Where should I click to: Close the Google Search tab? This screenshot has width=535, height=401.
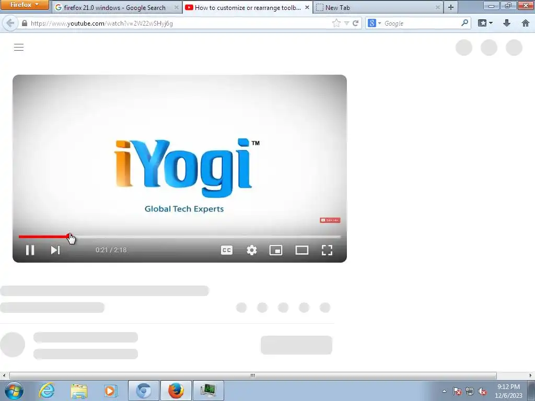pos(177,7)
